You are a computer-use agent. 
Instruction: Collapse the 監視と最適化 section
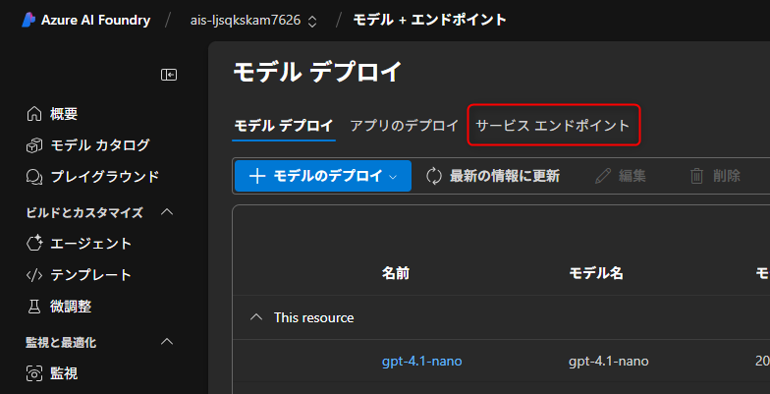pos(166,342)
